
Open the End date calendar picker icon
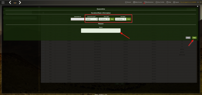tap(124, 19)
